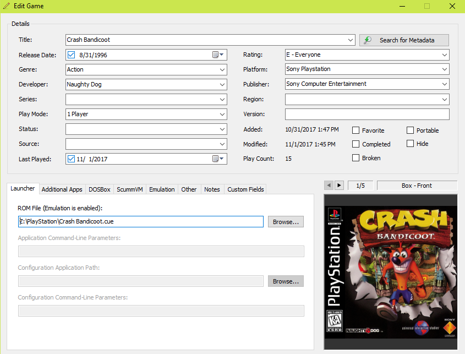This screenshot has width=465, height=354.
Task: Click the ROM File path field
Action: 140,221
